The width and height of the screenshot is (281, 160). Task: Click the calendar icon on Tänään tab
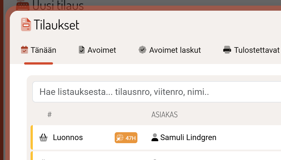click(x=25, y=50)
